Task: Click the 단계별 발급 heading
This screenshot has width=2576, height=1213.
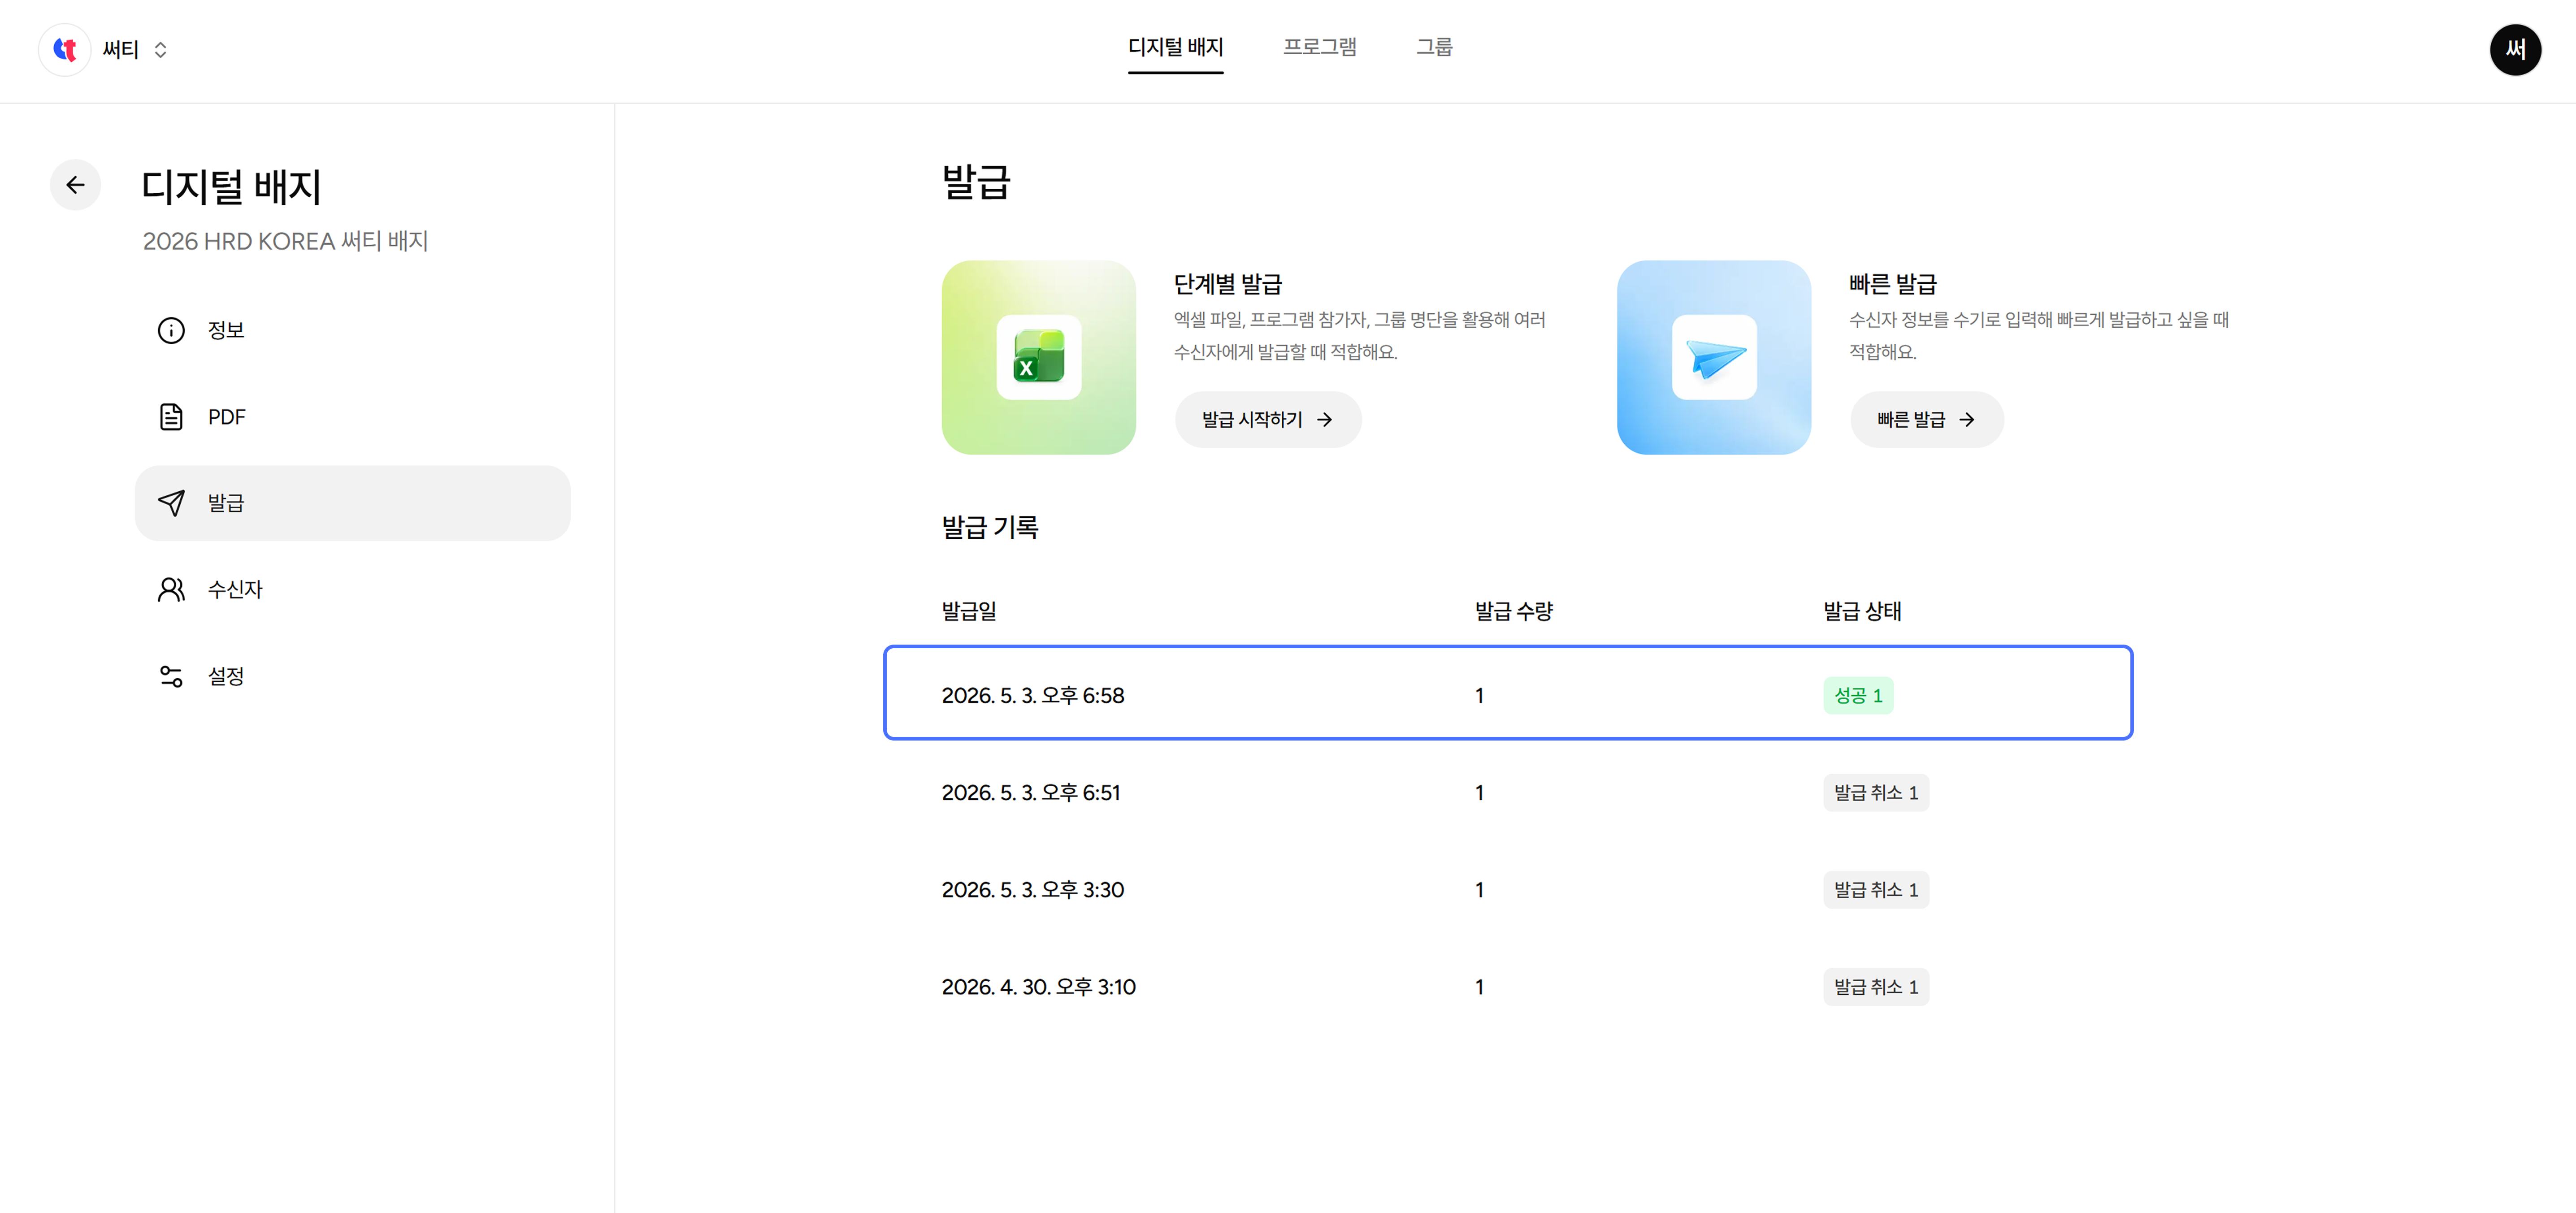Action: tap(1227, 284)
